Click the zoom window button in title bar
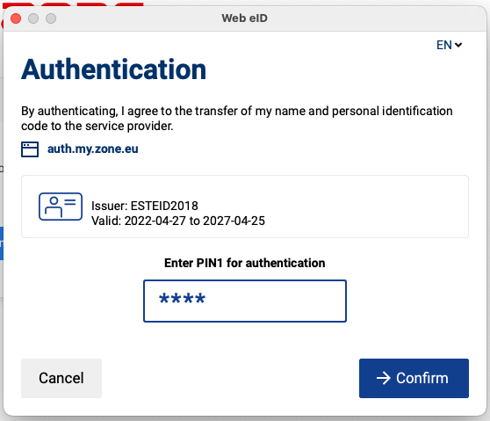Image resolution: width=490 pixels, height=421 pixels. point(51,18)
